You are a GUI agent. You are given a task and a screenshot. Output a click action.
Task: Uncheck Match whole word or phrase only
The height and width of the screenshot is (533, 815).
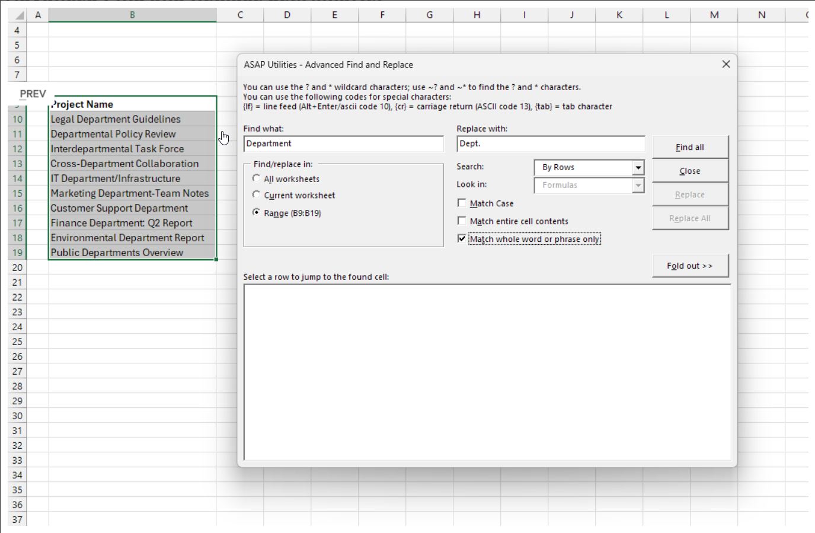(462, 239)
